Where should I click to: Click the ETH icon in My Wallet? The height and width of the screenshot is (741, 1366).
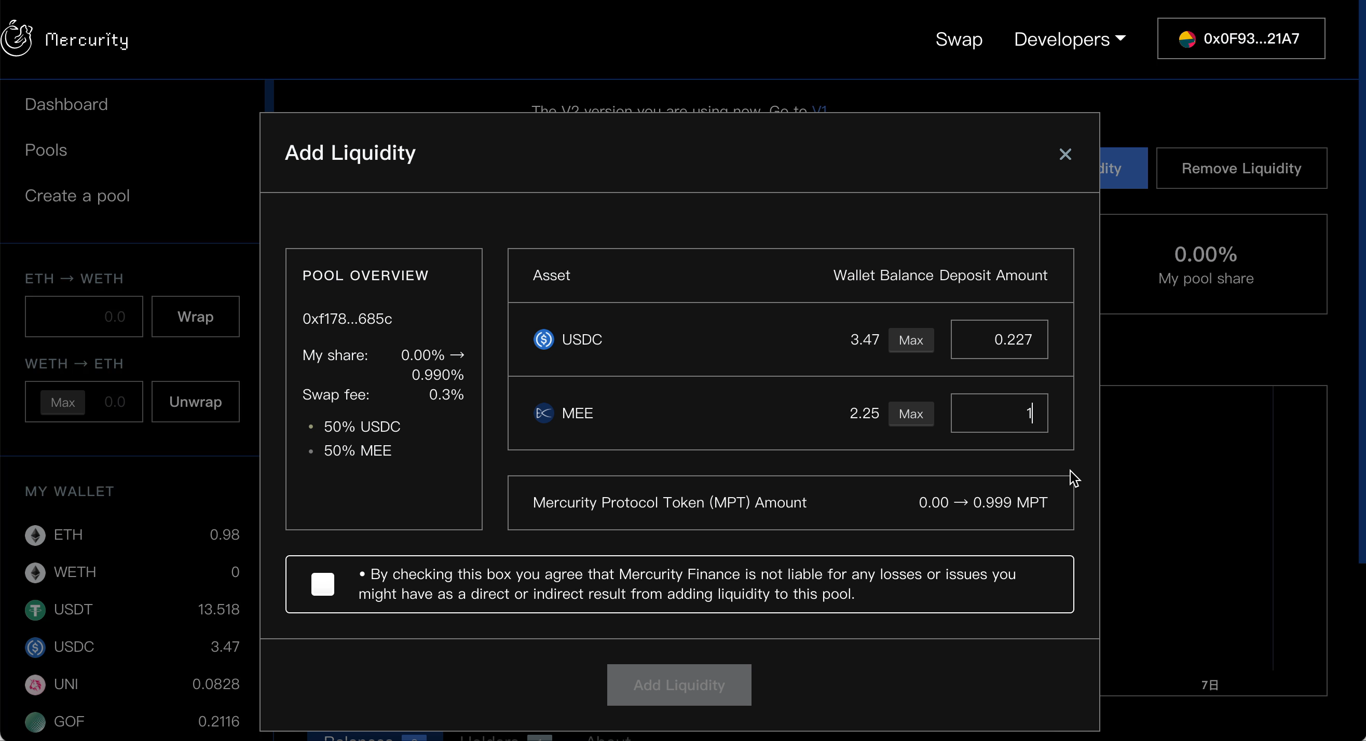[x=35, y=535]
